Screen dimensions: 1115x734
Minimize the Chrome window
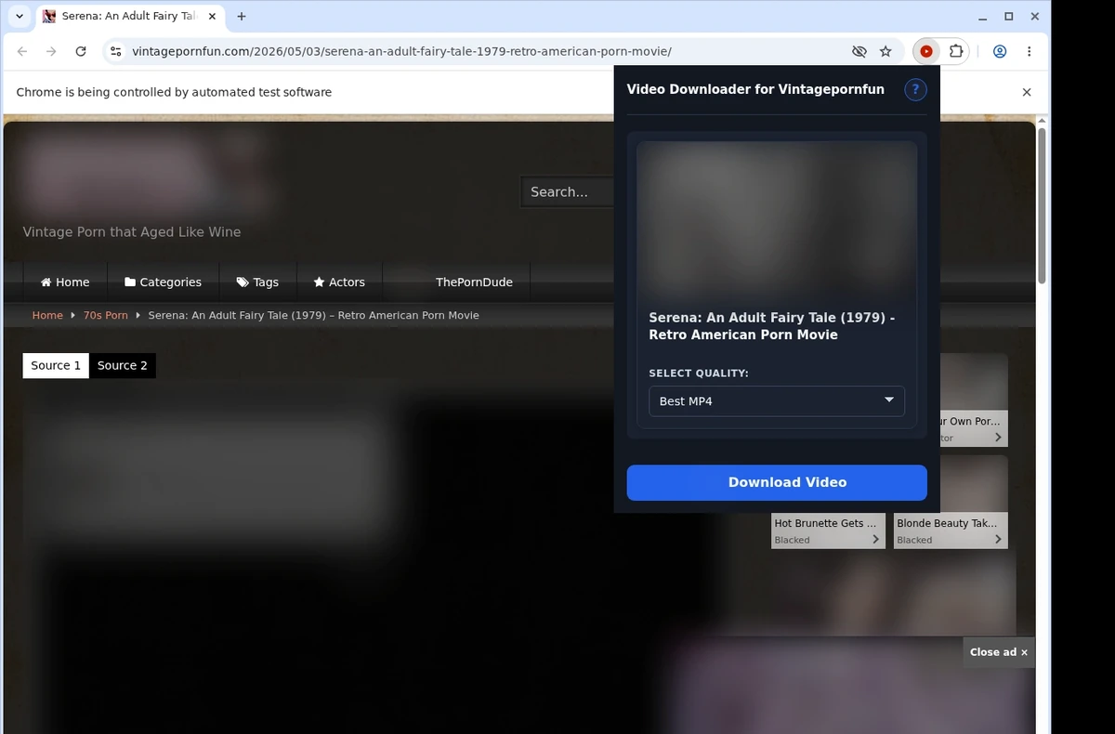coord(984,17)
